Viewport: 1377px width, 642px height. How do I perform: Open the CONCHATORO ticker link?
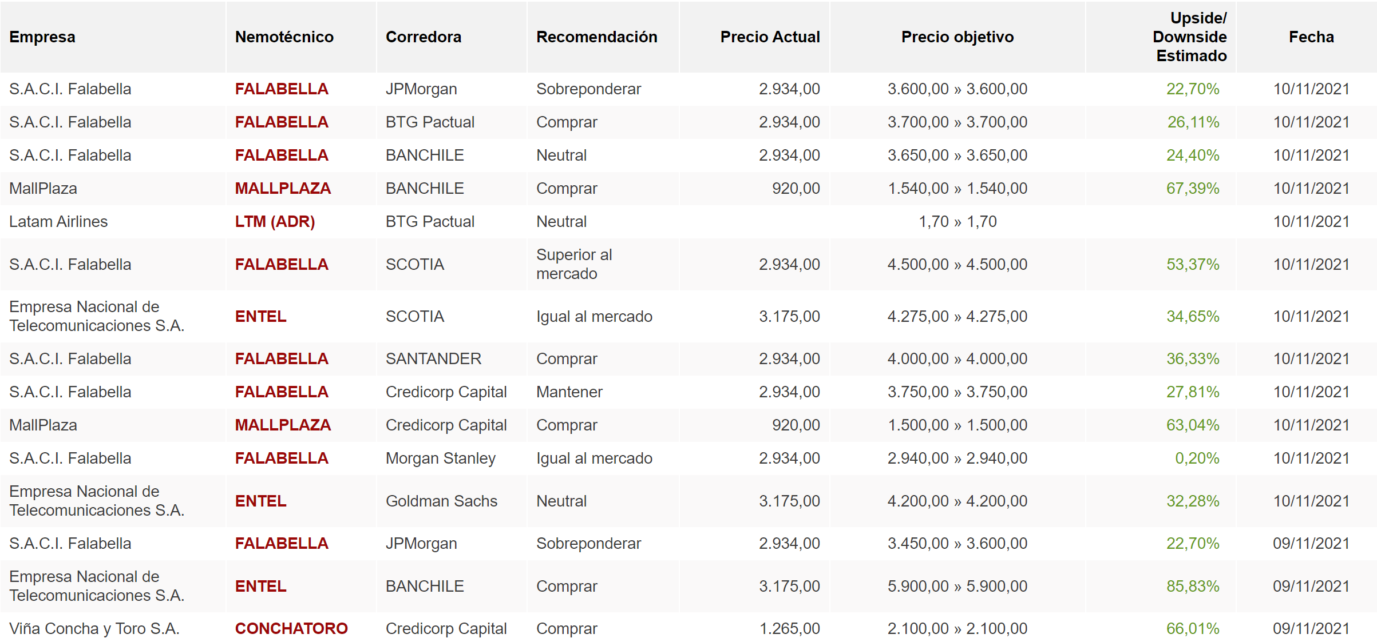click(291, 629)
